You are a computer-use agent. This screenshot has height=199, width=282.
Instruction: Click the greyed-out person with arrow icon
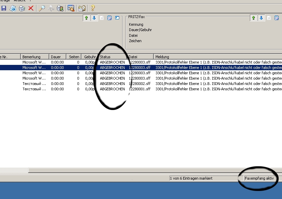tap(51, 8)
